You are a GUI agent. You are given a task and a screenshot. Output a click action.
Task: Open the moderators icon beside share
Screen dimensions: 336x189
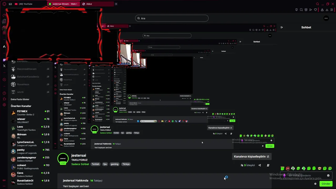[268, 165]
